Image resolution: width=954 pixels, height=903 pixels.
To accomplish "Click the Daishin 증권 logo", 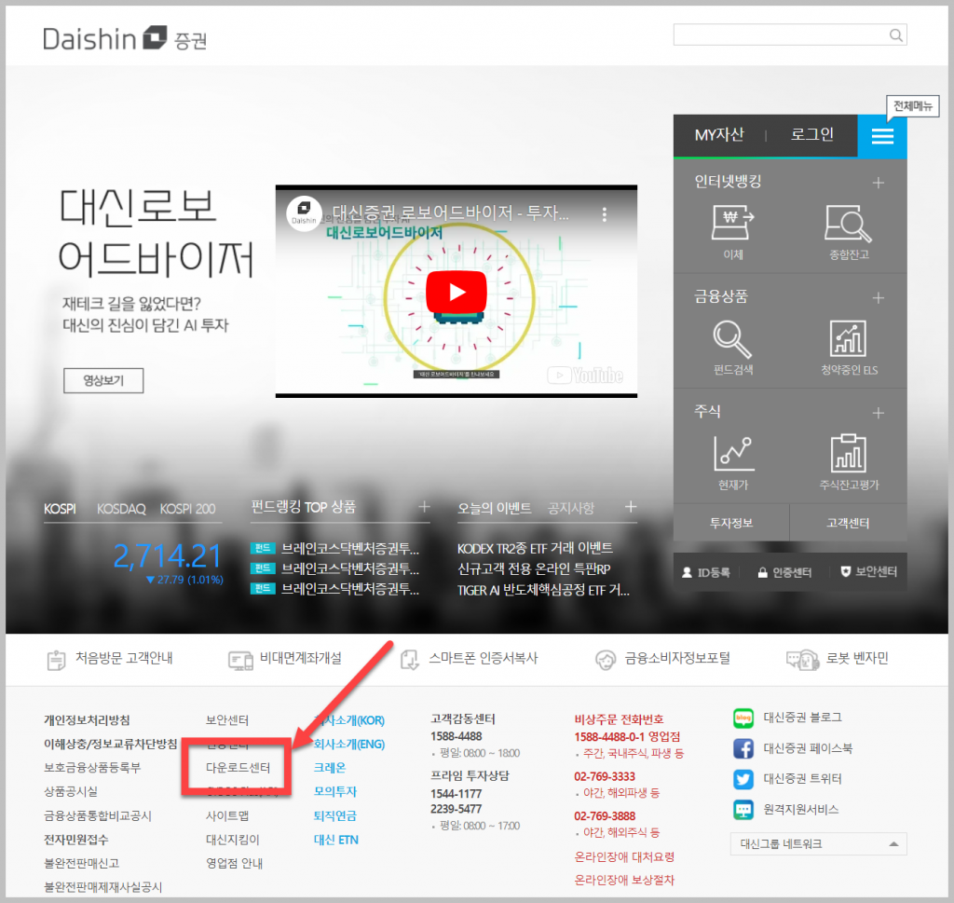I will pos(126,39).
